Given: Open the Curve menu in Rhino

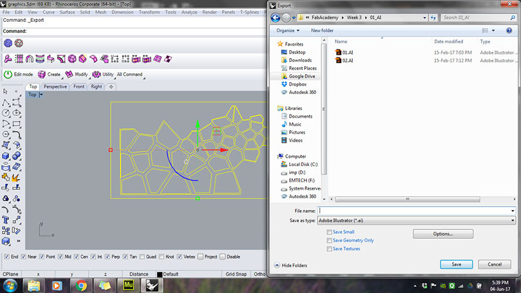Looking at the screenshot, I should (48, 12).
